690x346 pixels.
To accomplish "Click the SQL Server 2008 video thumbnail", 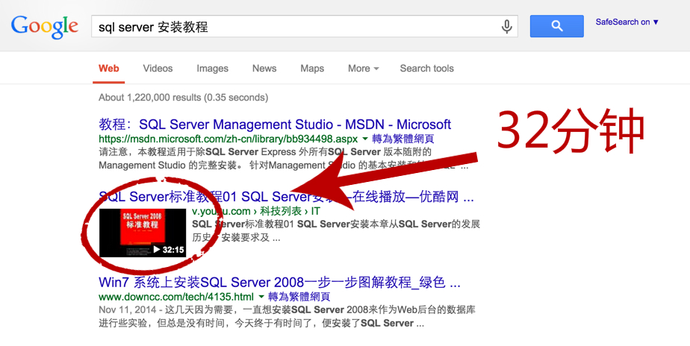I will (x=142, y=233).
